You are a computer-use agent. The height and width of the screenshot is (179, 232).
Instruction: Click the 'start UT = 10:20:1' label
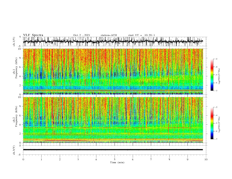[x=141, y=35]
